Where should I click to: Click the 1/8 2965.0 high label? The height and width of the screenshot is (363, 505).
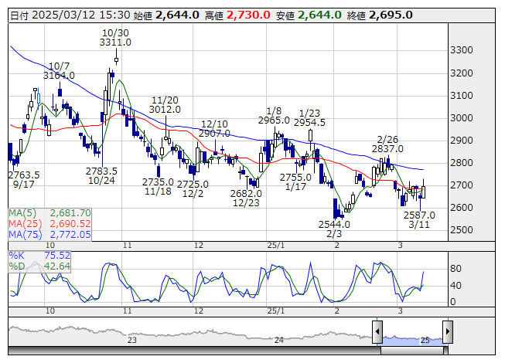pos(274,116)
